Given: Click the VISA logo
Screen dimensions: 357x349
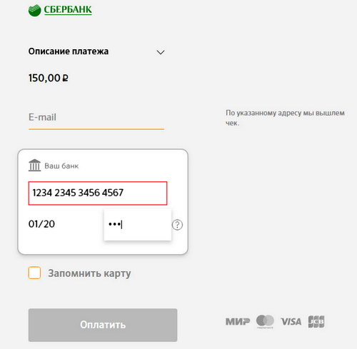Looking at the screenshot, I should [291, 322].
